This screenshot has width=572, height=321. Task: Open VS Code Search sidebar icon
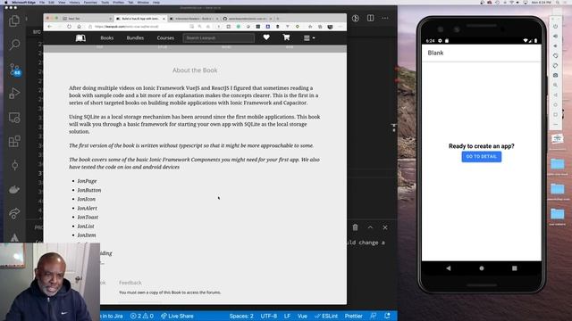(14, 45)
